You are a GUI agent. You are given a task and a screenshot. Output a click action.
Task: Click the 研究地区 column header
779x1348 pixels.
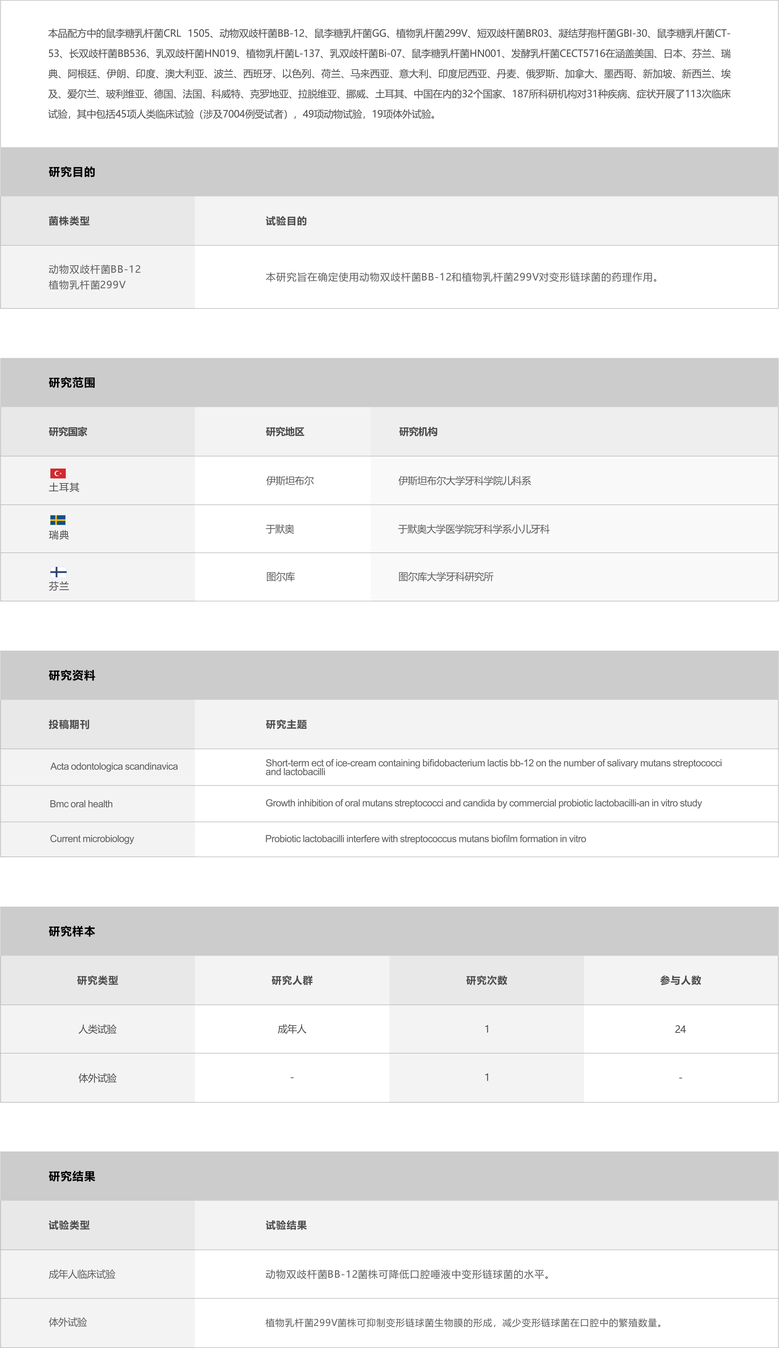click(x=285, y=432)
